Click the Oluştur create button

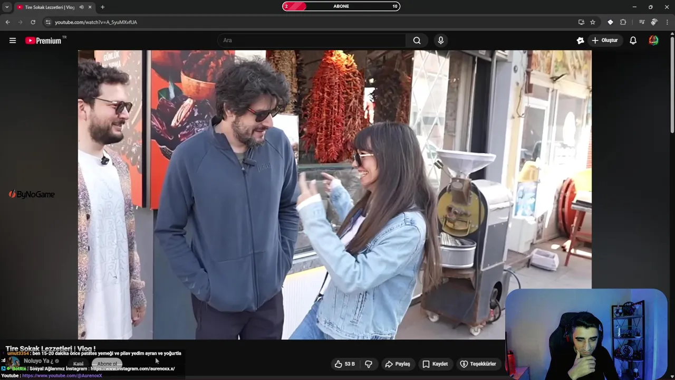[605, 41]
